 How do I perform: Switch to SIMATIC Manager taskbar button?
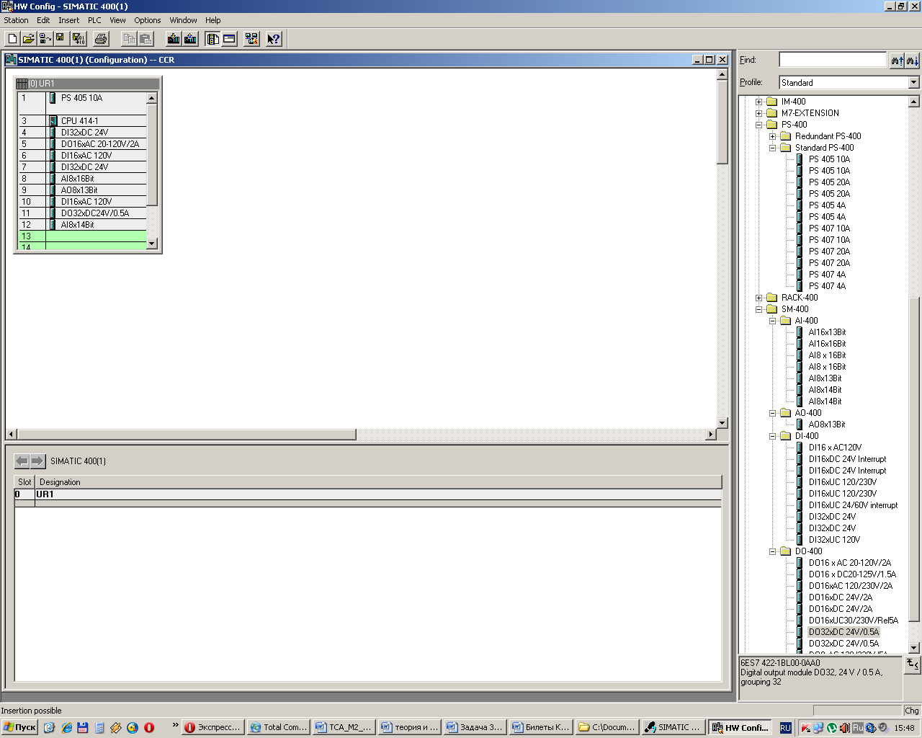pyautogui.click(x=672, y=727)
